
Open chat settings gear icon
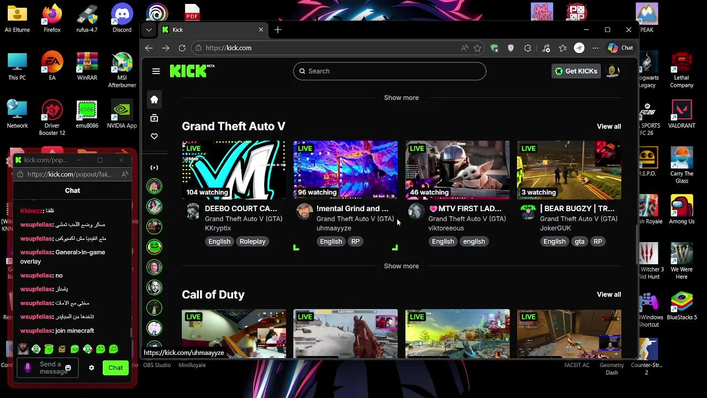tap(92, 368)
